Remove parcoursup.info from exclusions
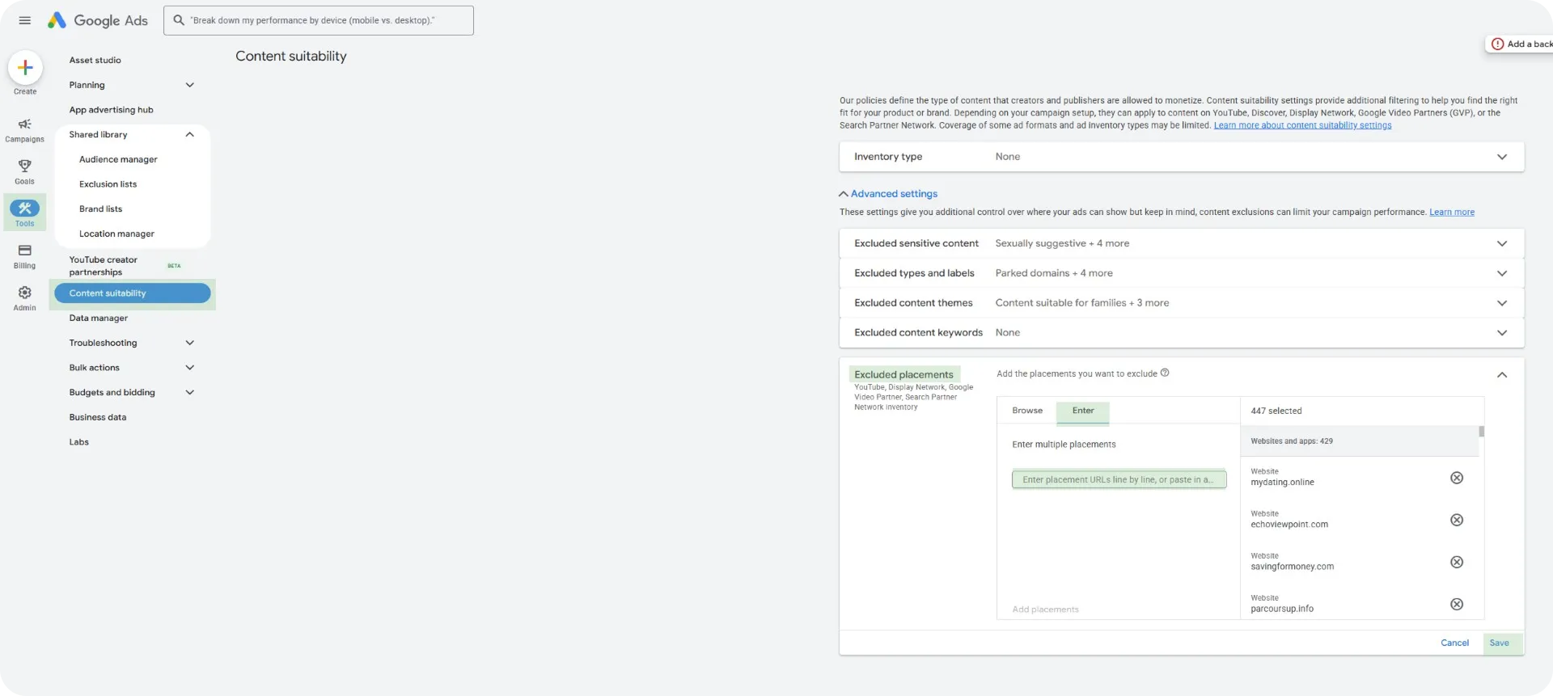This screenshot has height=696, width=1553. (1457, 604)
